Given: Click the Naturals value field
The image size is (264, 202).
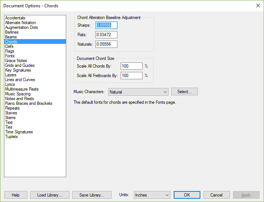Looking at the screenshot, I should click(106, 44).
